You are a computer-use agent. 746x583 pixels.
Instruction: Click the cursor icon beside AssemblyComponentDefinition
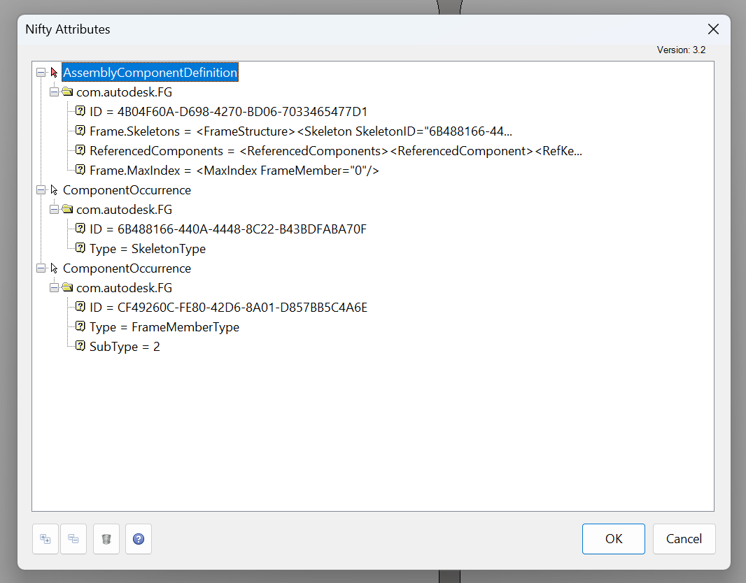coord(55,72)
